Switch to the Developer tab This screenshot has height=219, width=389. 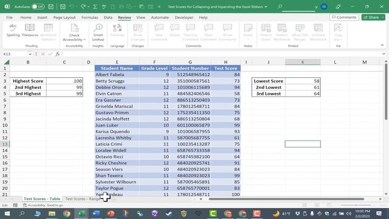point(184,18)
